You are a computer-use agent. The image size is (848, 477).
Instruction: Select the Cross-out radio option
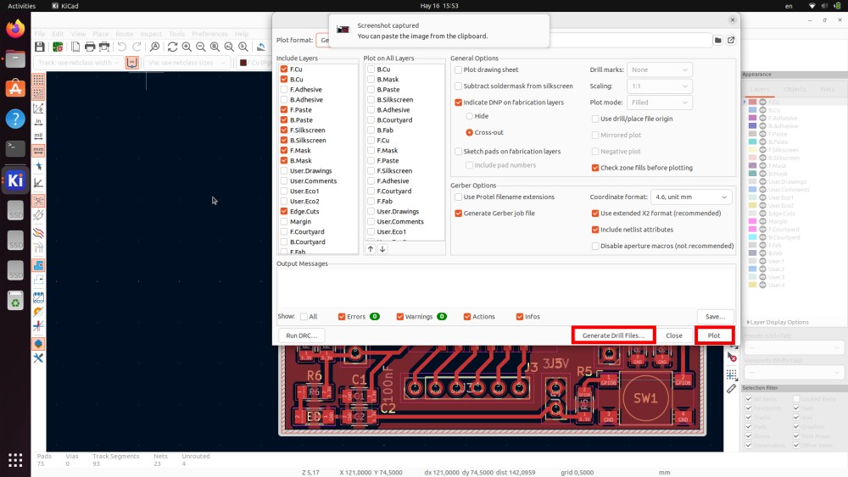pyautogui.click(x=470, y=132)
